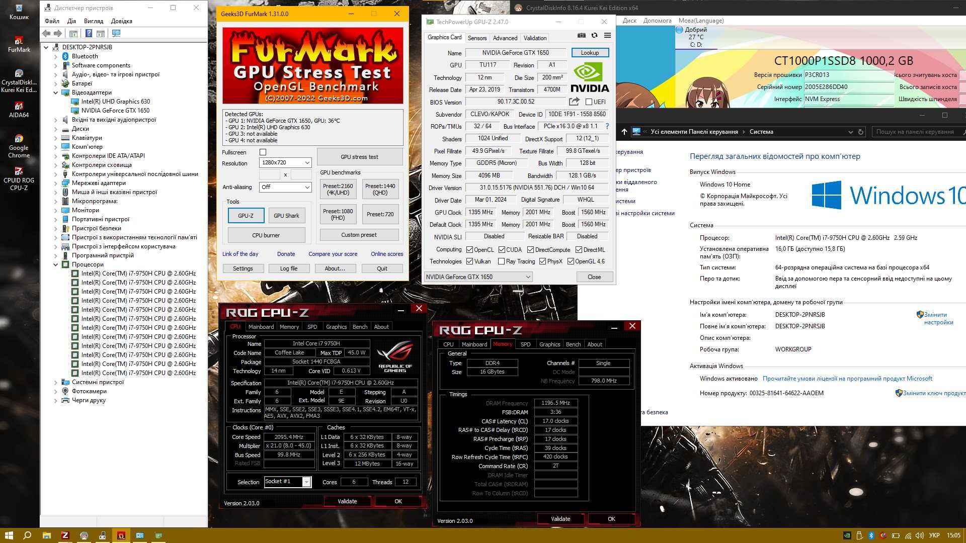Collapse the Процесори tree node

point(56,264)
